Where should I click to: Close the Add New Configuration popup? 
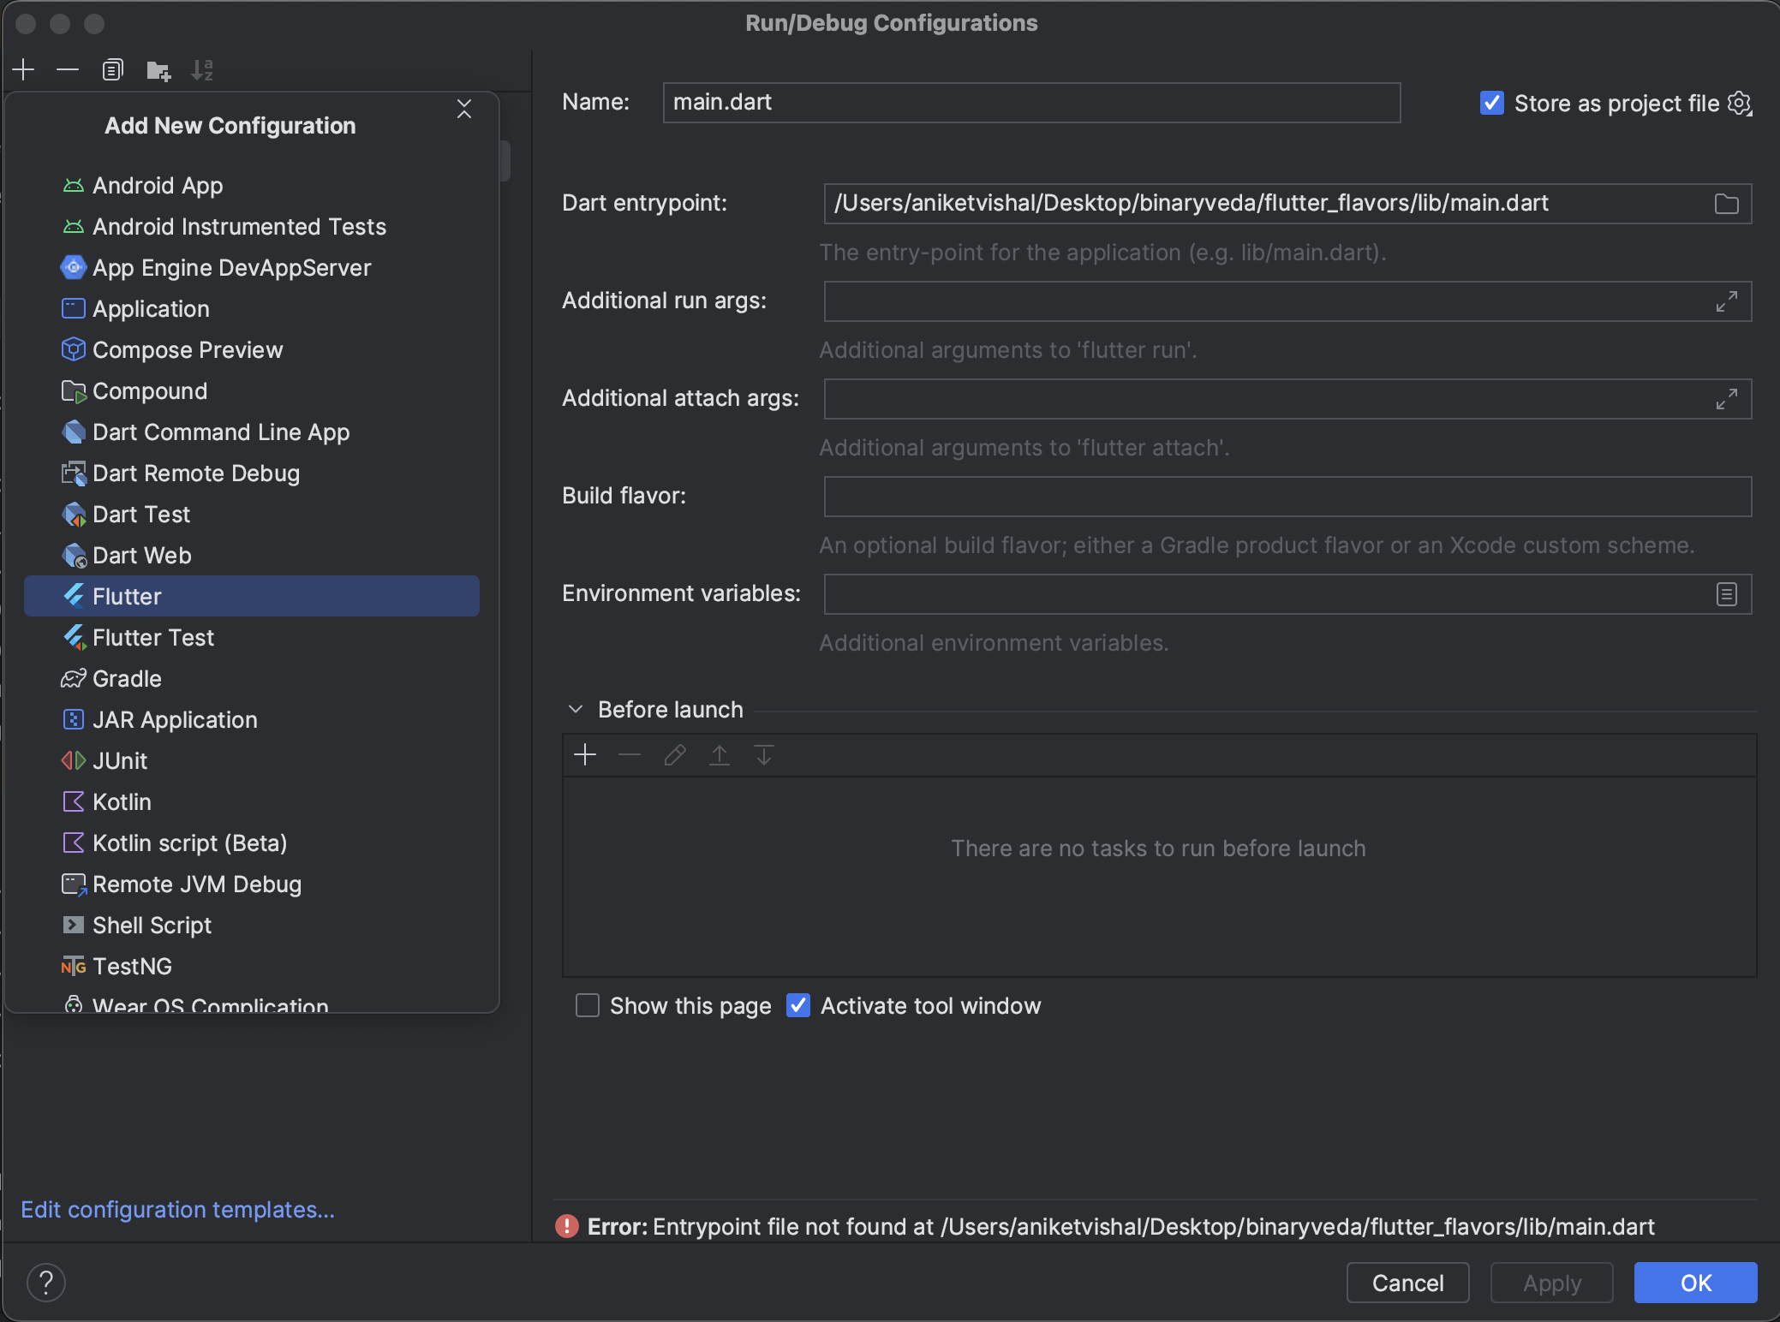(464, 109)
